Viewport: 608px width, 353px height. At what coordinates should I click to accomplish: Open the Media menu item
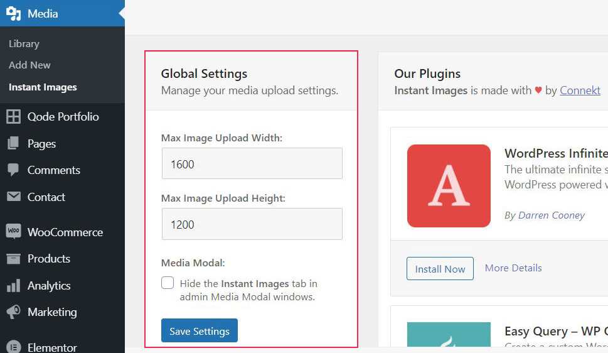[x=62, y=13]
